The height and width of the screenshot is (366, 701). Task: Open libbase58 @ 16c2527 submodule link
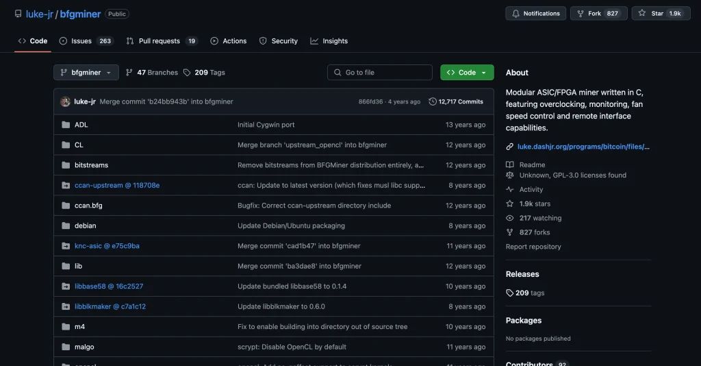(x=109, y=286)
